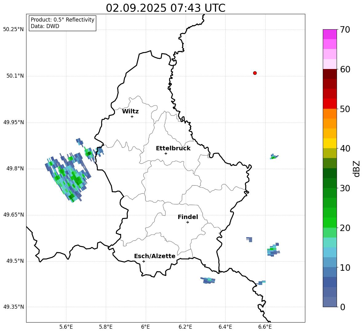Click the 40 tick on the colorbar
Screen dimensions: 364x333
pyautogui.click(x=345, y=148)
